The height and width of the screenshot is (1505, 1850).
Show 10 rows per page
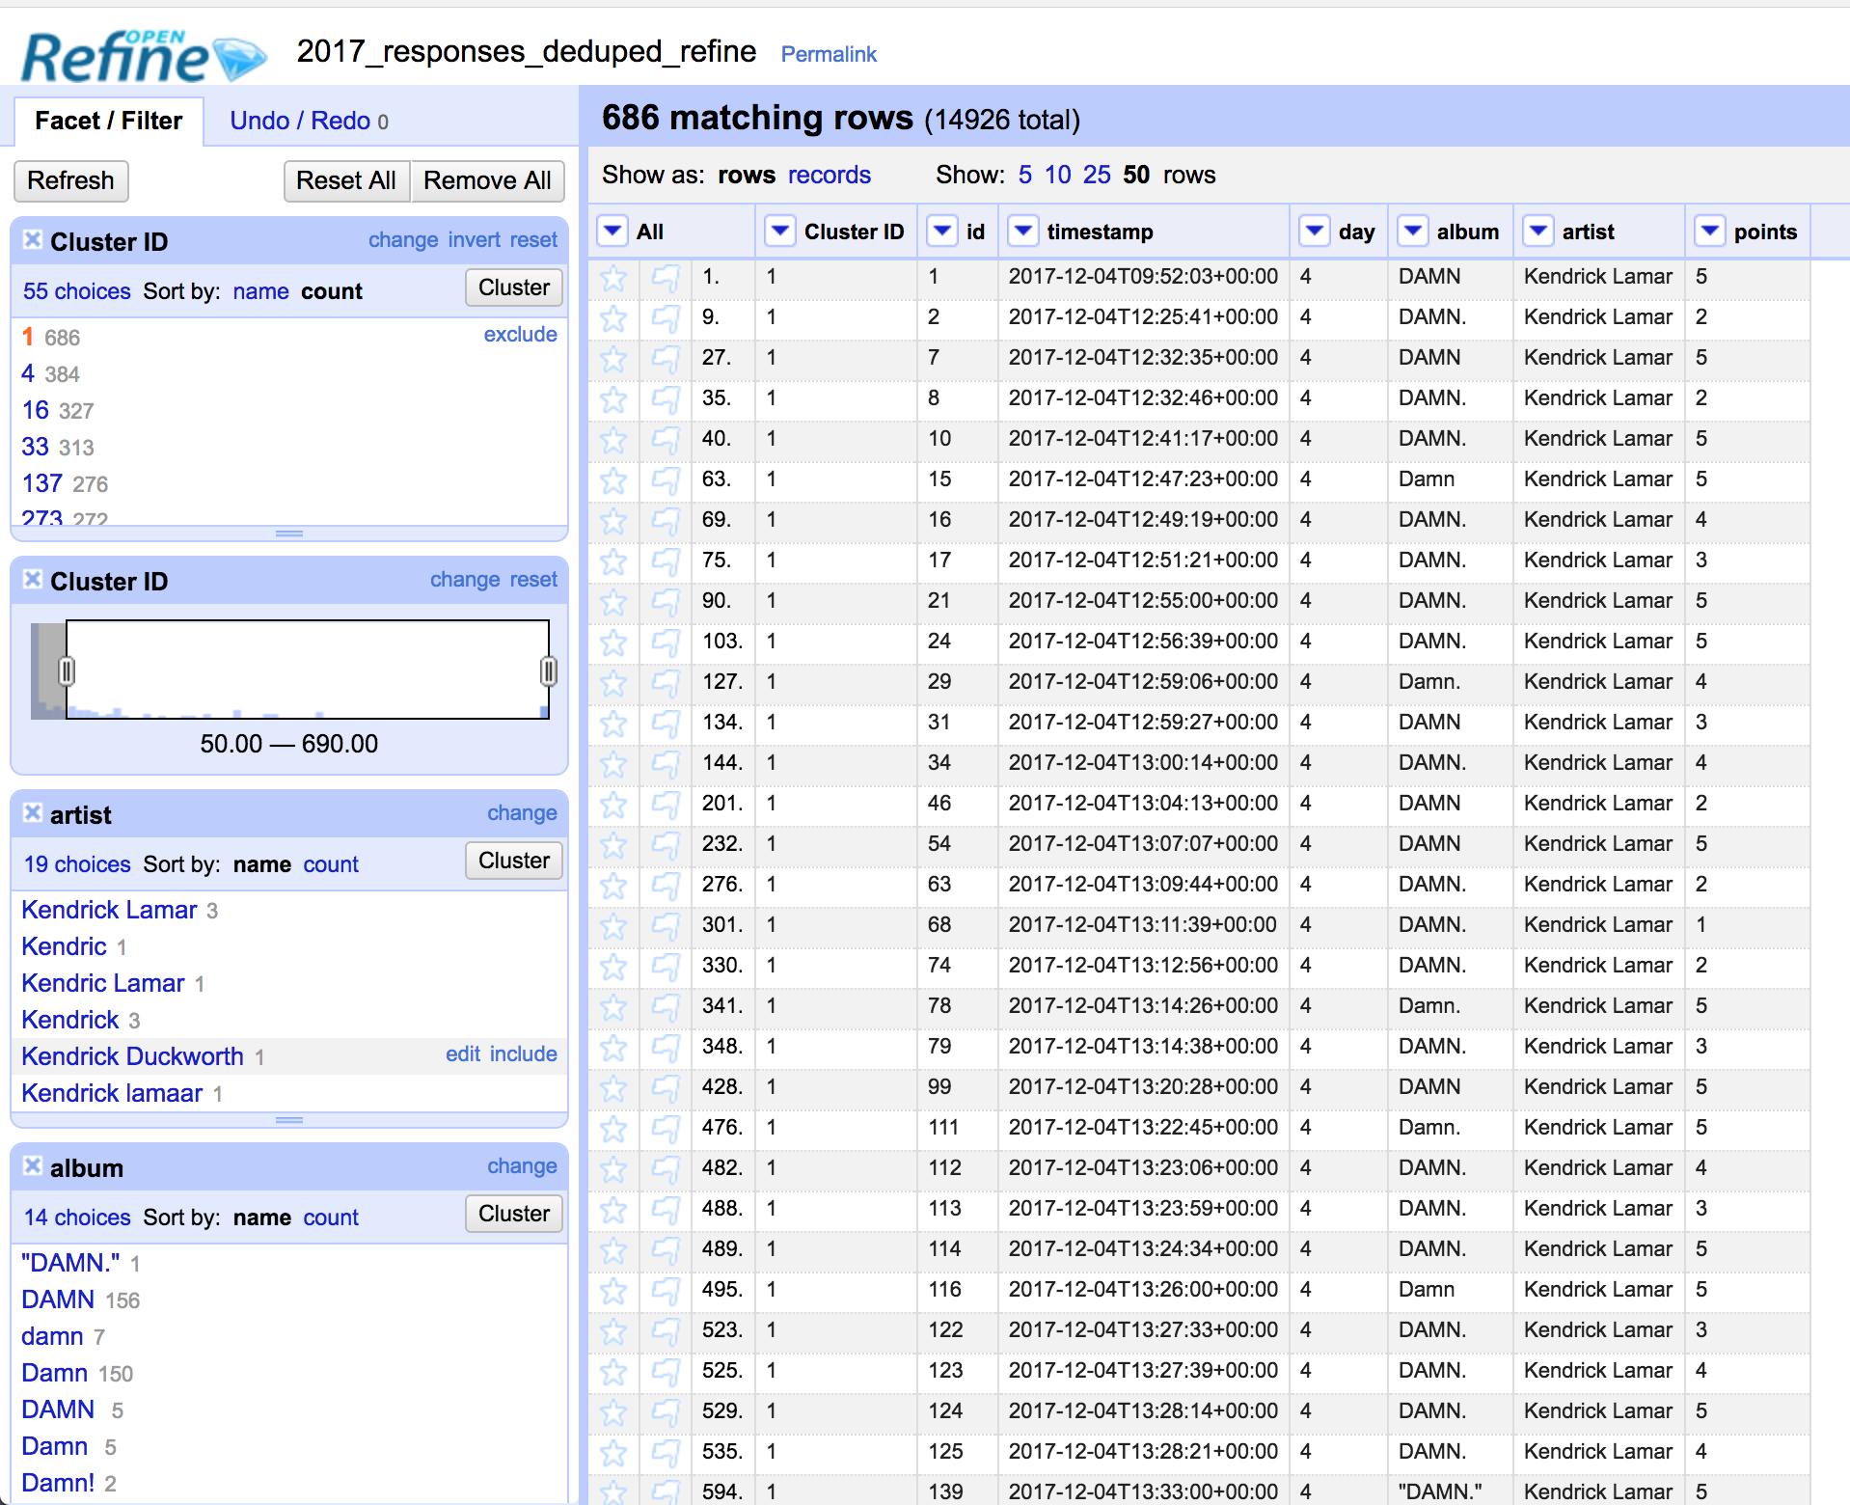(1058, 175)
